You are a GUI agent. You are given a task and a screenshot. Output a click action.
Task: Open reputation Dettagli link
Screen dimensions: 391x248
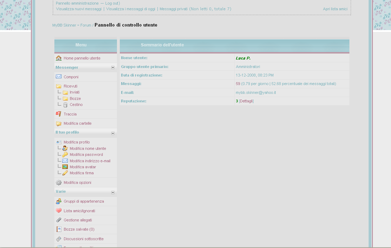(x=246, y=101)
